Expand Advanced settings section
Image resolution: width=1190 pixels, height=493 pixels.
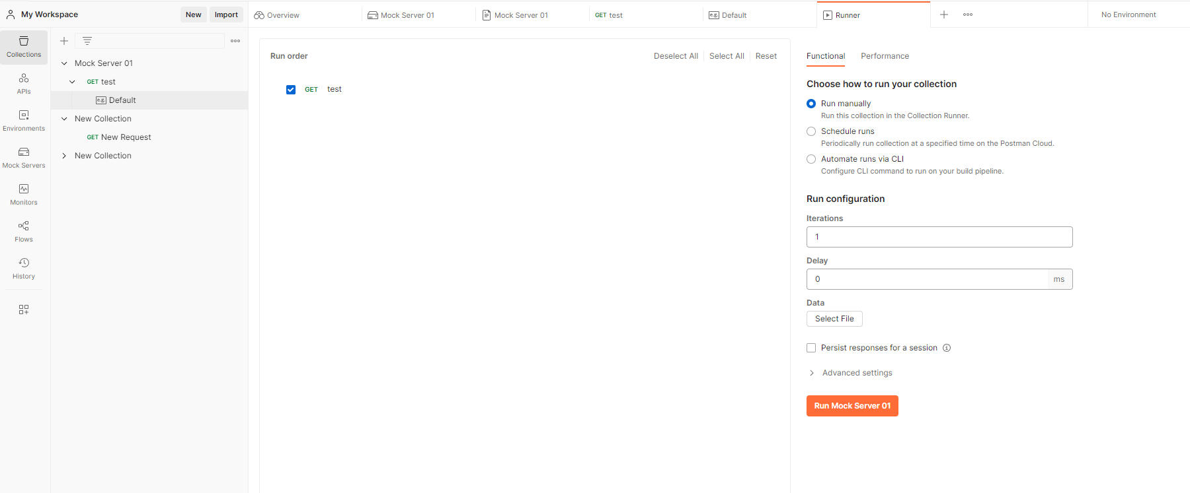[x=850, y=373]
